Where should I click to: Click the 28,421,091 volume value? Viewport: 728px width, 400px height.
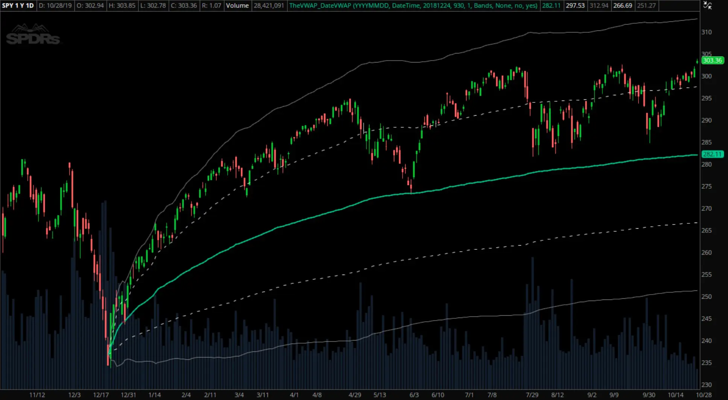(269, 6)
